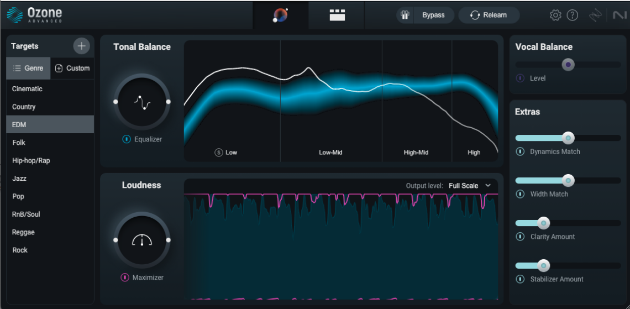Open help via the question mark icon
This screenshot has width=630, height=309.
[572, 15]
